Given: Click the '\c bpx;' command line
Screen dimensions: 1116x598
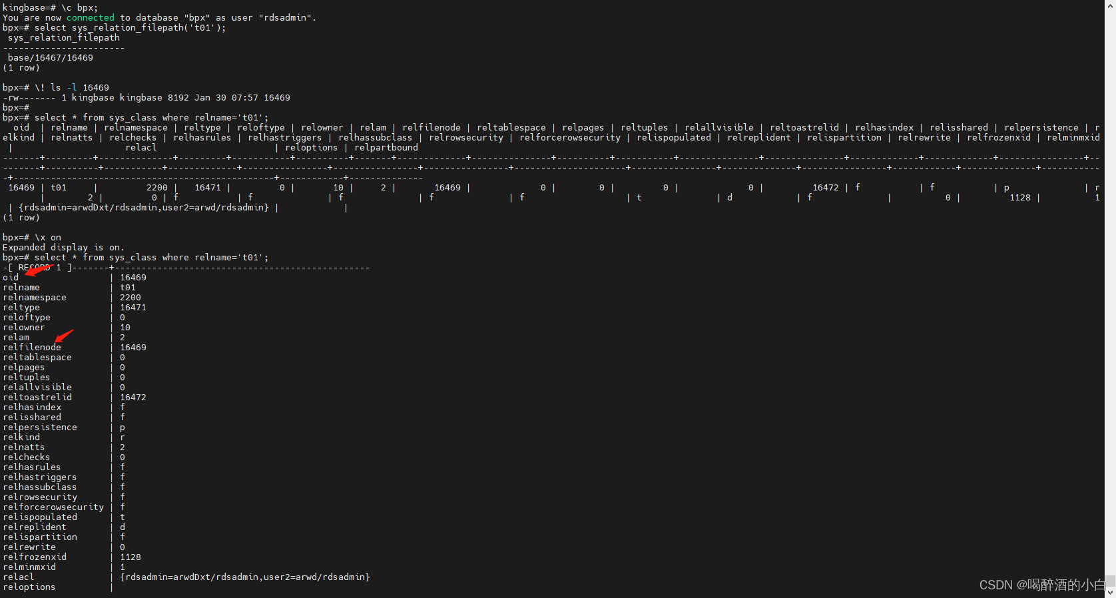Looking at the screenshot, I should [50, 8].
